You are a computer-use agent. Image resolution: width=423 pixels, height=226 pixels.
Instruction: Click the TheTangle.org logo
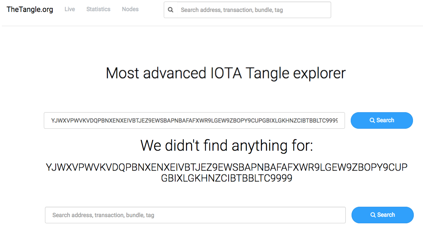point(30,10)
